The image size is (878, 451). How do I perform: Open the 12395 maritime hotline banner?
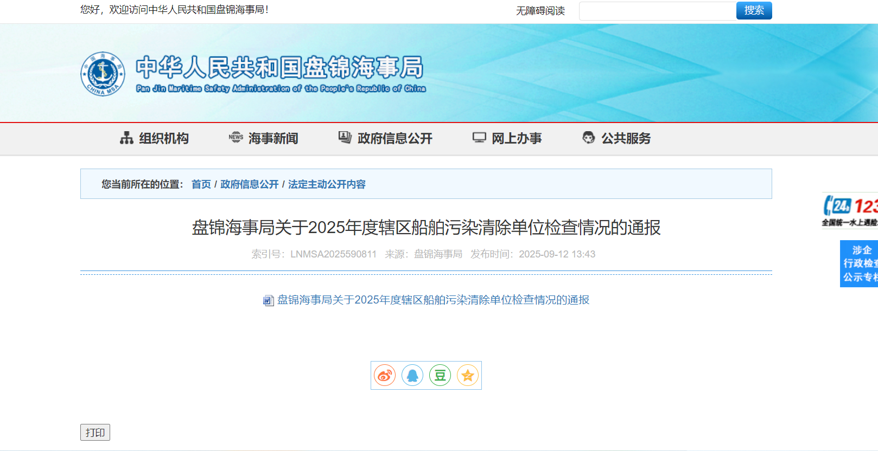[850, 210]
